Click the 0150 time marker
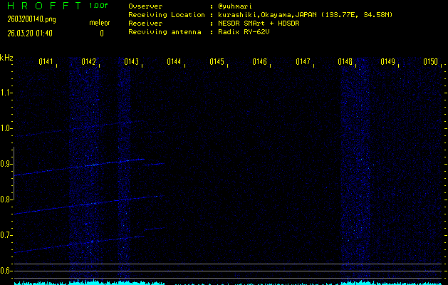 click(430, 62)
